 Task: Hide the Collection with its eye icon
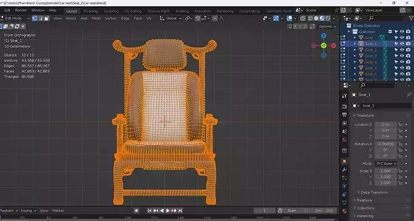[x=402, y=31]
